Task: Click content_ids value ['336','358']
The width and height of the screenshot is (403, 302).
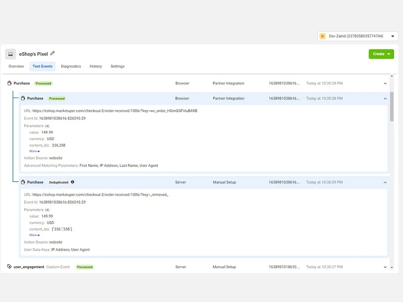Action: pos(62,229)
